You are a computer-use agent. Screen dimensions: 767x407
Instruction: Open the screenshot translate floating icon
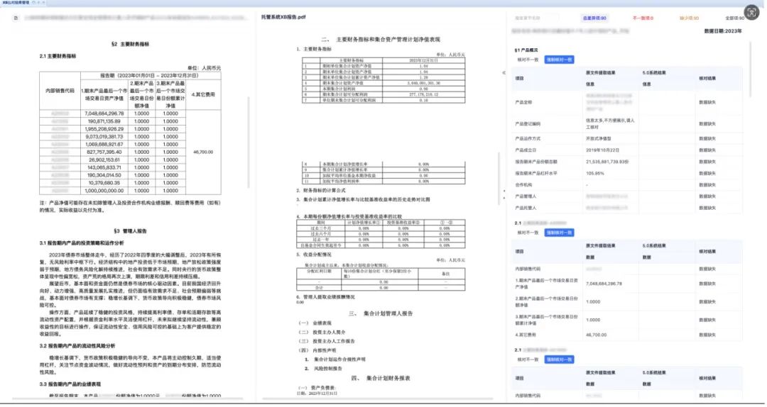pyautogui.click(x=751, y=12)
